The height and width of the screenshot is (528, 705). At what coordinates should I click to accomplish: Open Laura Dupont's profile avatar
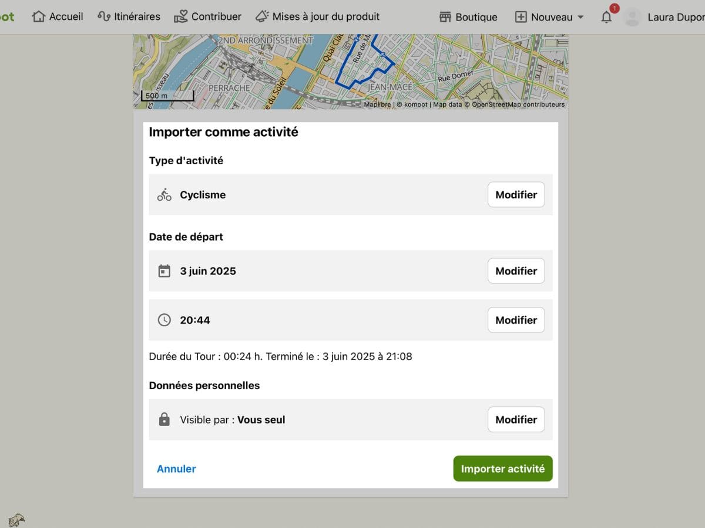632,17
